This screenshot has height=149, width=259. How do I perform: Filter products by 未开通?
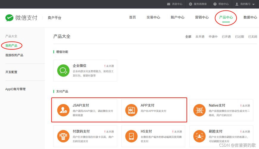[x=200, y=37]
